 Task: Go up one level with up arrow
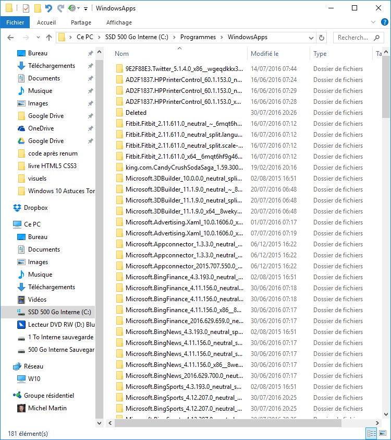49,38
